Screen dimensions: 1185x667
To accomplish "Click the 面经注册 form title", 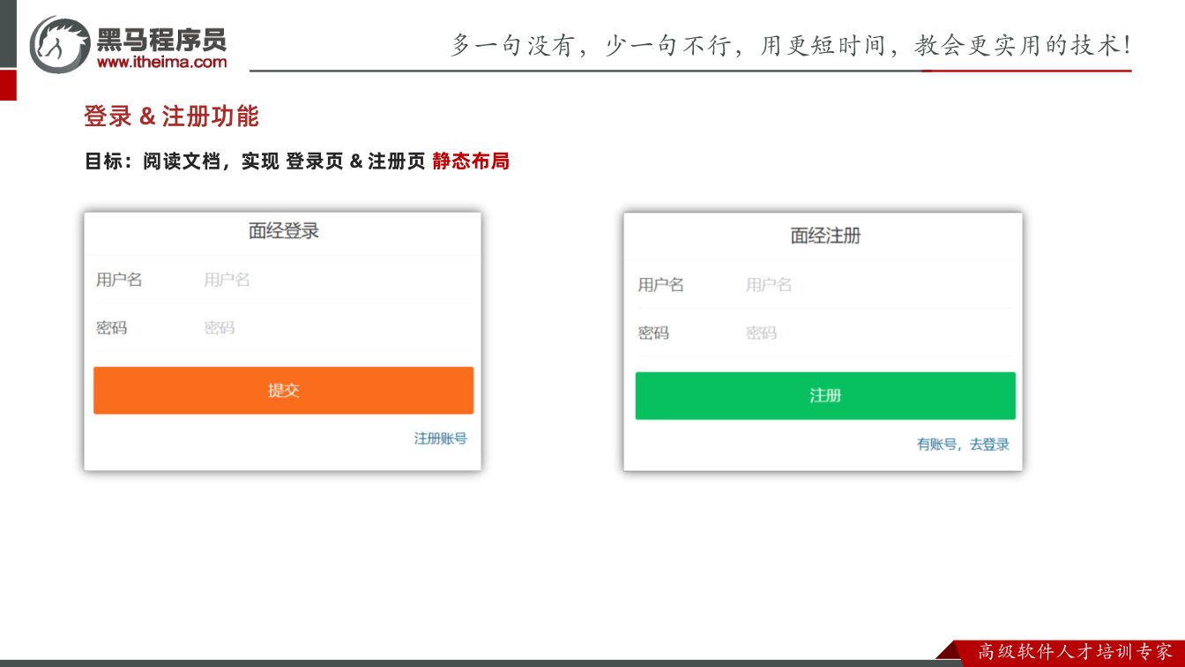I will (x=825, y=236).
